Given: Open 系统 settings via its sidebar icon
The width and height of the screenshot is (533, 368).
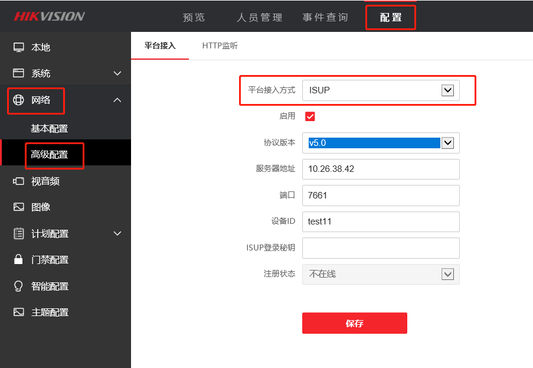Looking at the screenshot, I should (17, 73).
